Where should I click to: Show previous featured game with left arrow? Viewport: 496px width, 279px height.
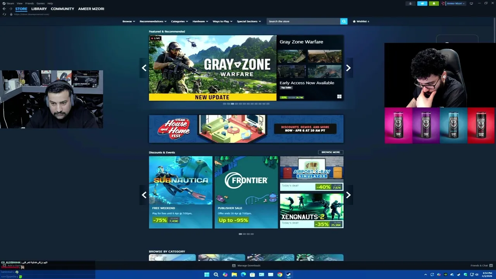point(144,68)
